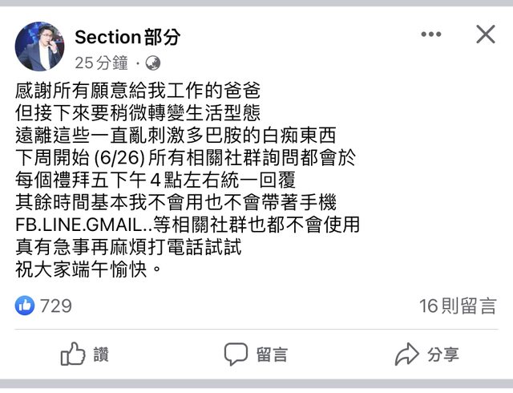Click the share arrow icon

[407, 354]
